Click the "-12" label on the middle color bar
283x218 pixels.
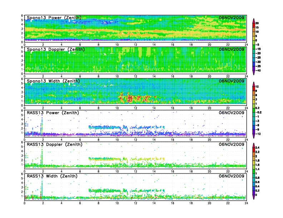258,134
